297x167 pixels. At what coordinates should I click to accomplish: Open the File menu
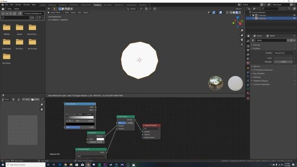[x=6, y=5]
